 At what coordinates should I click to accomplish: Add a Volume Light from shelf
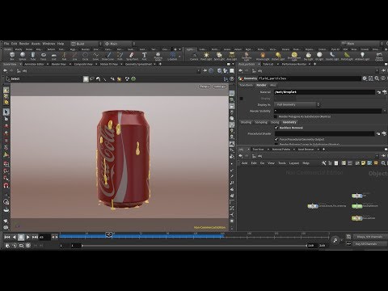pyautogui.click(x=263, y=56)
